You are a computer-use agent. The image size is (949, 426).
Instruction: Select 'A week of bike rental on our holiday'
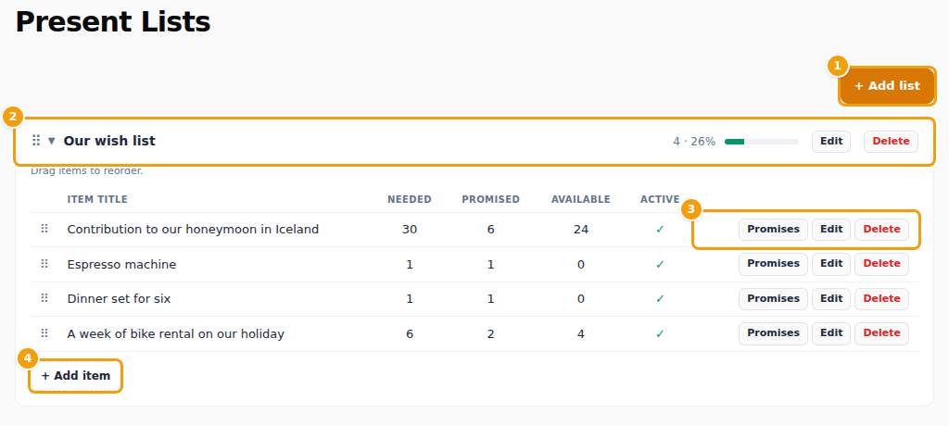(175, 334)
